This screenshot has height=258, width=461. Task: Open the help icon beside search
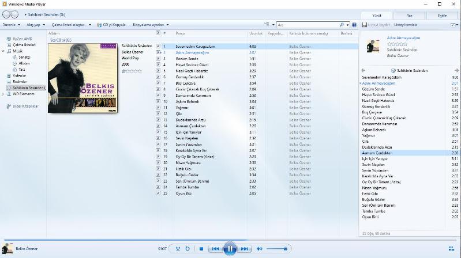[x=354, y=25]
